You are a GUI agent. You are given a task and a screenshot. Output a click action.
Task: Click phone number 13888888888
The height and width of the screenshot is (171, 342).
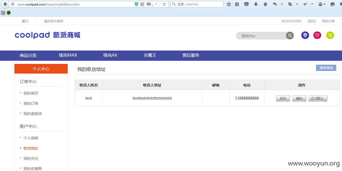coord(247,98)
